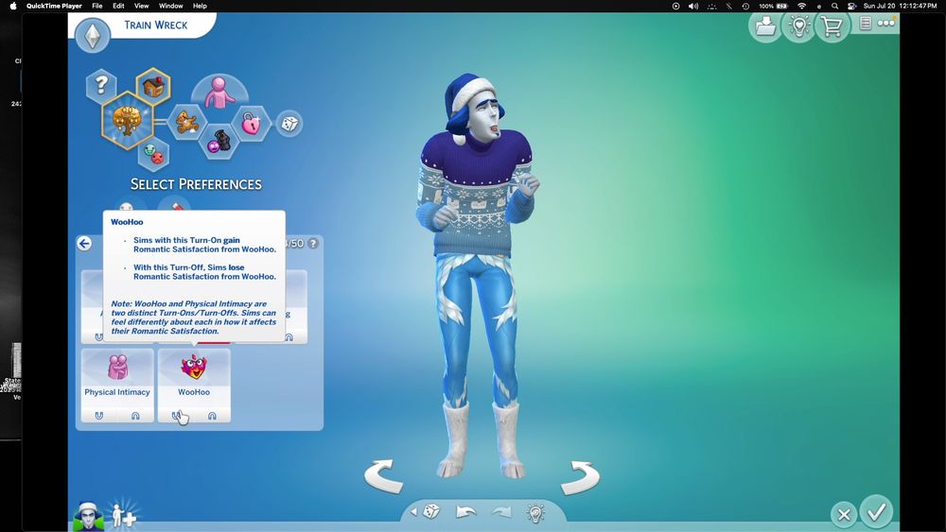Open the list panel icon
Image resolution: width=946 pixels, height=532 pixels.
[x=866, y=24]
